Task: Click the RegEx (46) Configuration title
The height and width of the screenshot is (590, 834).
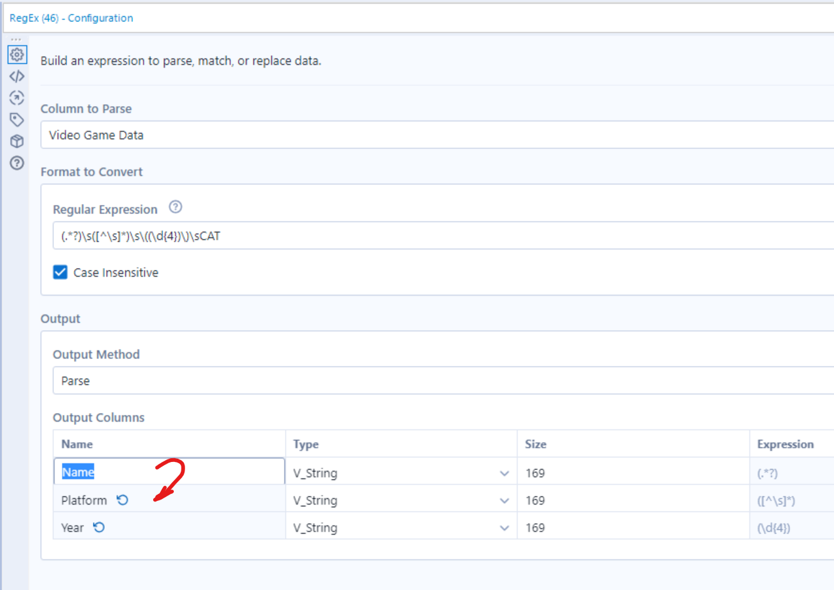Action: 70,18
